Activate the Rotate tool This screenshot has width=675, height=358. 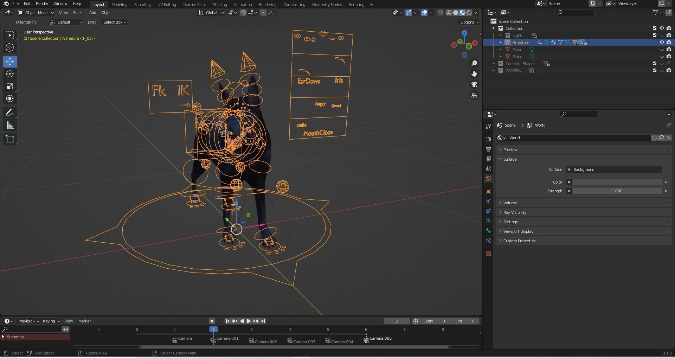point(10,74)
